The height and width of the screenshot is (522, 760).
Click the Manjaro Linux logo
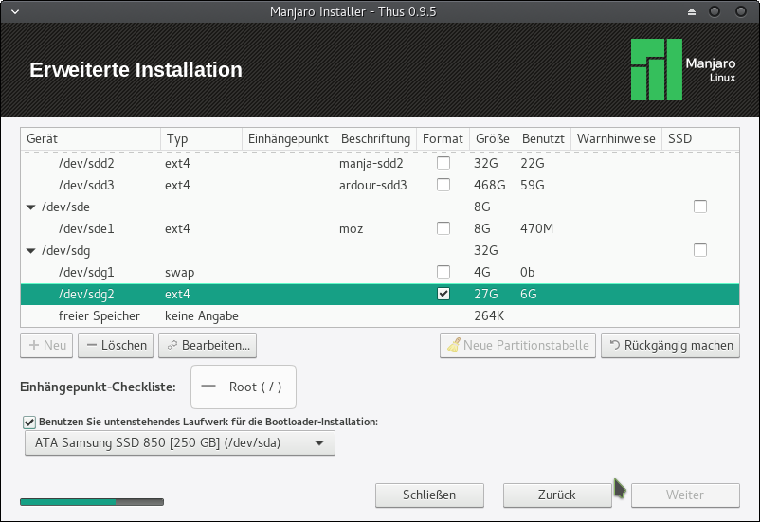pos(655,70)
